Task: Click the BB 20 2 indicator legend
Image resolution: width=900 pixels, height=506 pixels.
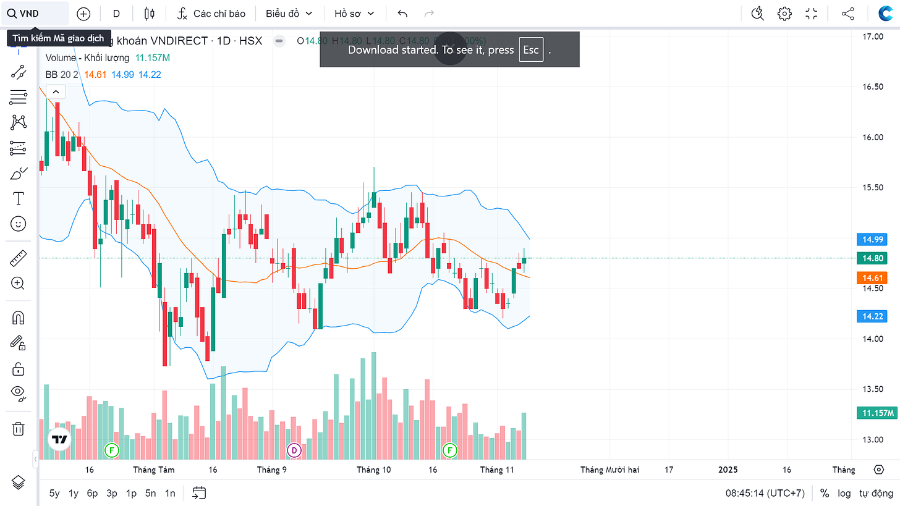Action: point(62,74)
